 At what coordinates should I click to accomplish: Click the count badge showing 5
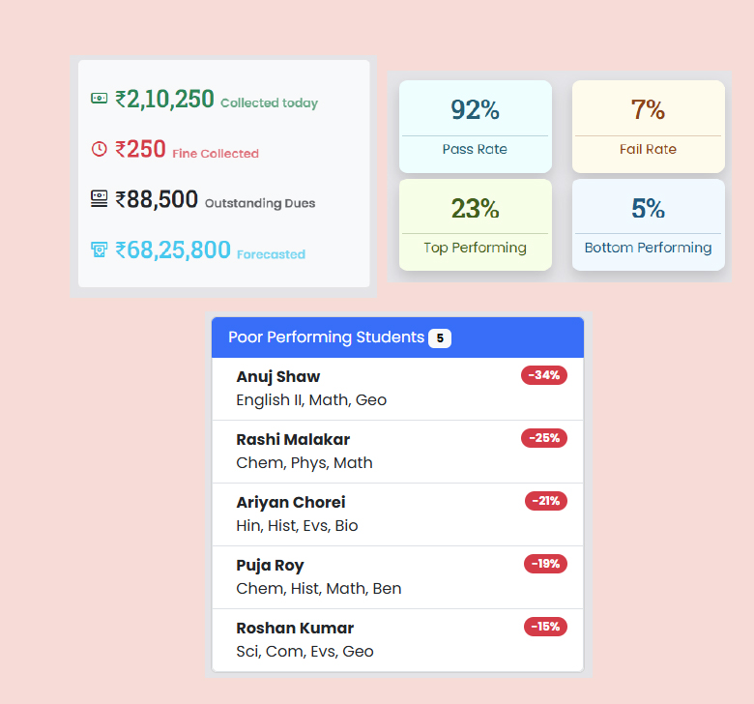(440, 338)
